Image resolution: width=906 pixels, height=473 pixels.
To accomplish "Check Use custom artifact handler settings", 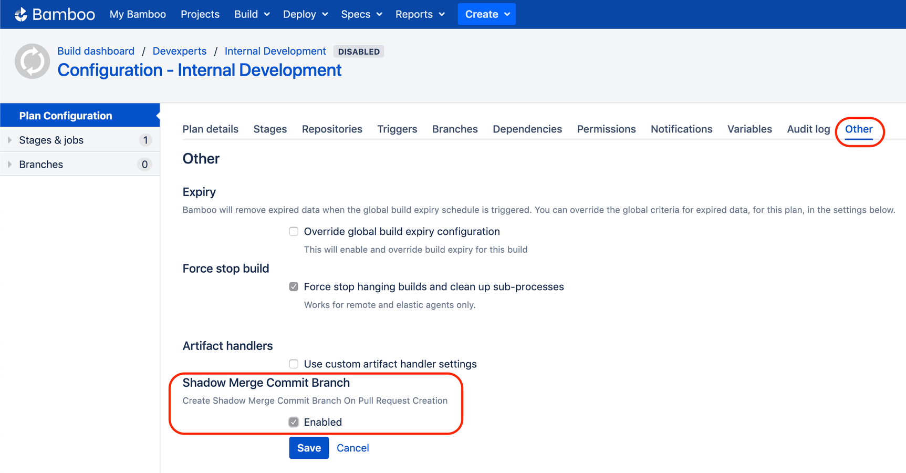I will [294, 364].
